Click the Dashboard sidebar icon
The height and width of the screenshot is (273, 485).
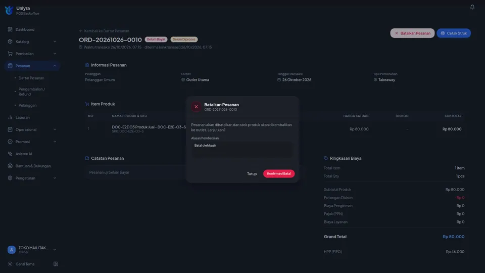click(10, 29)
